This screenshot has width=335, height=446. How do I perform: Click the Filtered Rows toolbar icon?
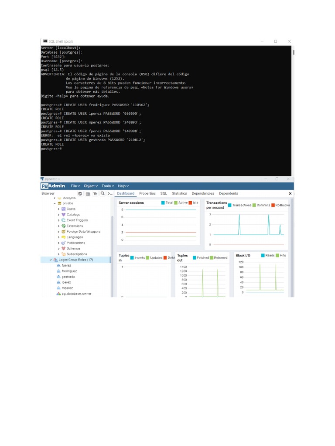tap(95, 193)
